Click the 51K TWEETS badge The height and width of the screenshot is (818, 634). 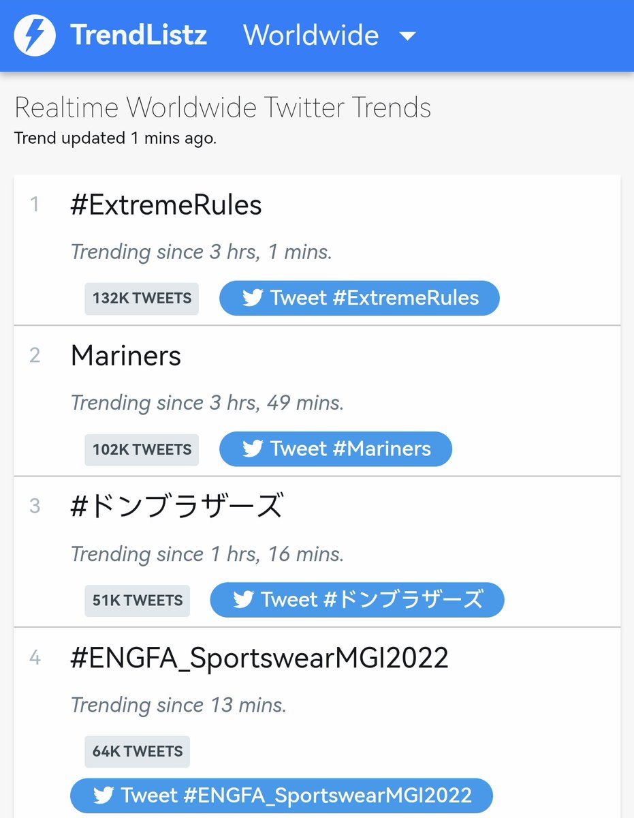pos(138,601)
